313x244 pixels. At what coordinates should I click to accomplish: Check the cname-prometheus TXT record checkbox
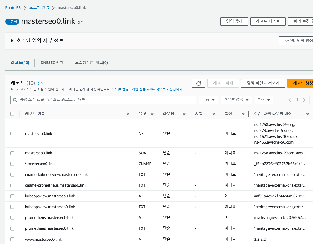click(x=12, y=185)
